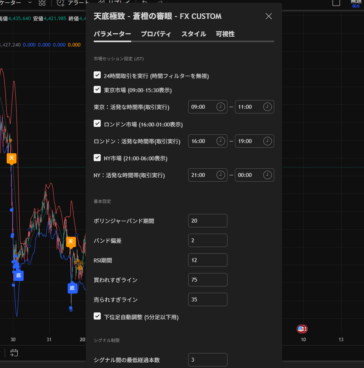This screenshot has width=364, height=368.
Task: Select the スタイル tab
Action: (194, 34)
